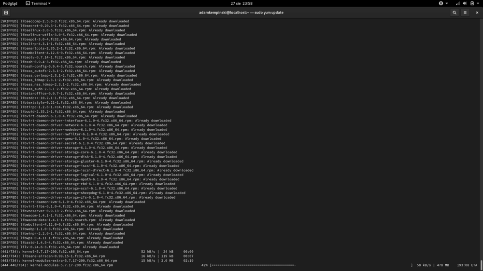
Task: Click the line for libssh-config-0.9.4-3.fc32.noarch
Action: coord(68,67)
